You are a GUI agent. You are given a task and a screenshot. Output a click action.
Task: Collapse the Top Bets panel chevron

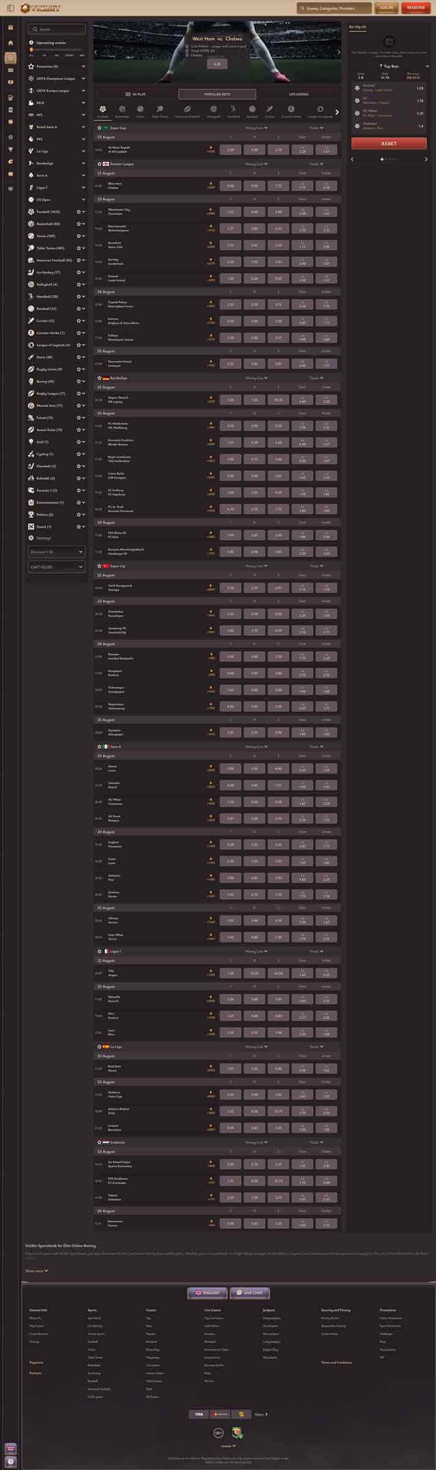[427, 66]
